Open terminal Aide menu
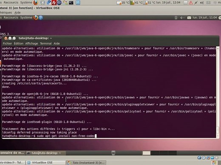Image resolution: width=221 pixels, height=165 pixels. pyautogui.click(x=57, y=44)
